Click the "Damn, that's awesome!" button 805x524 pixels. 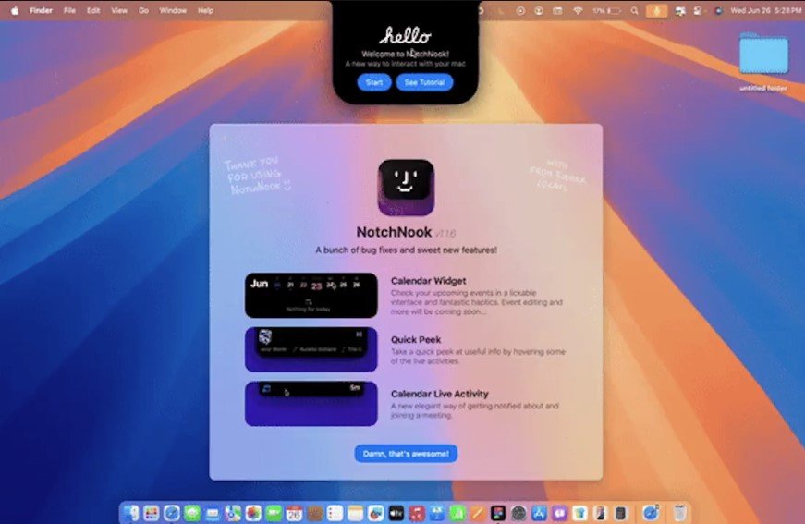[x=406, y=453]
